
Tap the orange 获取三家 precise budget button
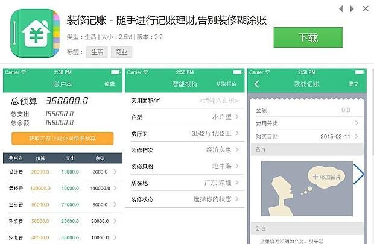click(63, 138)
